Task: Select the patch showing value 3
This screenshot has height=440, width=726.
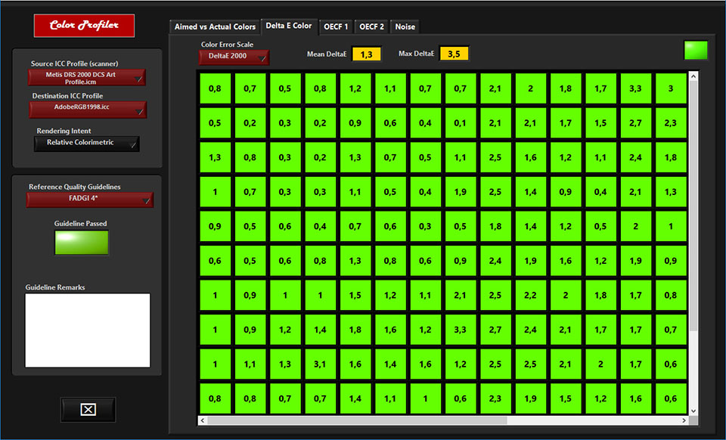Action: [671, 88]
